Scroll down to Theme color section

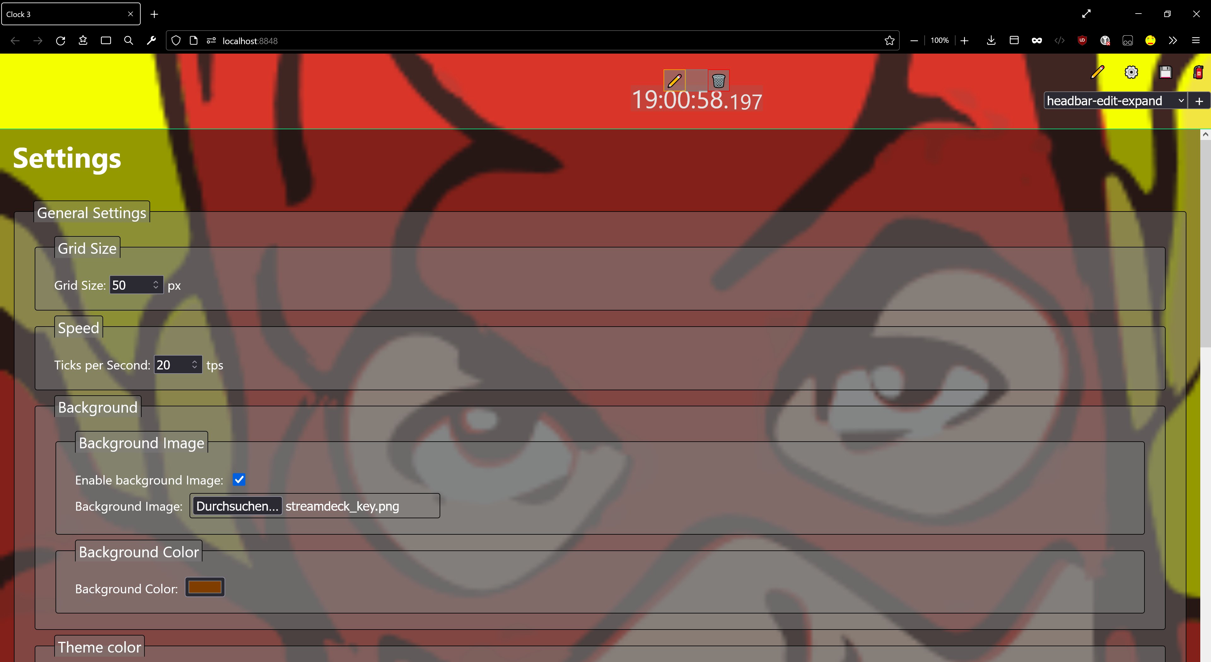pyautogui.click(x=99, y=647)
